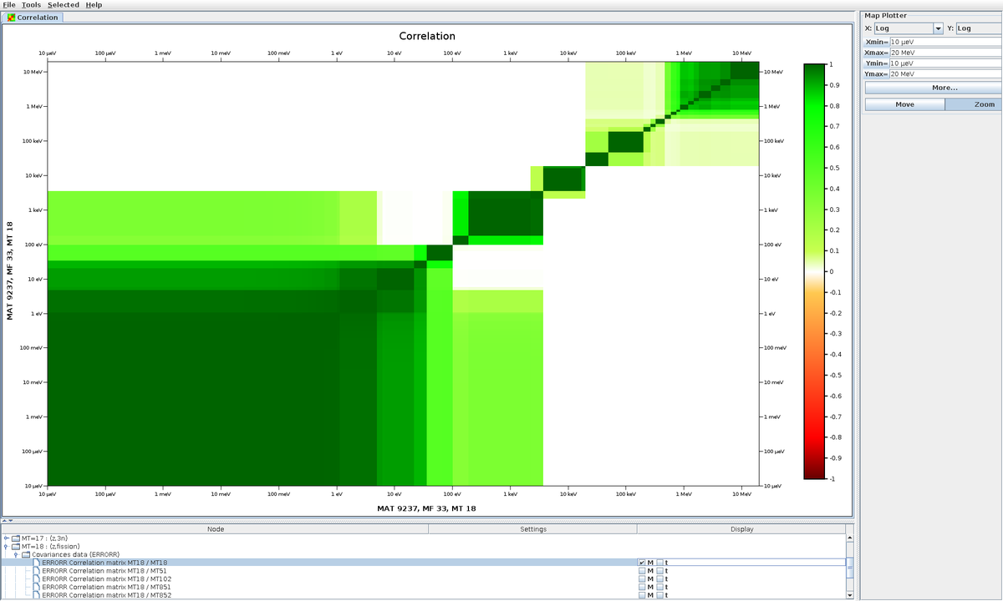Switch to Zoom mode
Screen dimensions: 1003x601
coord(973,104)
